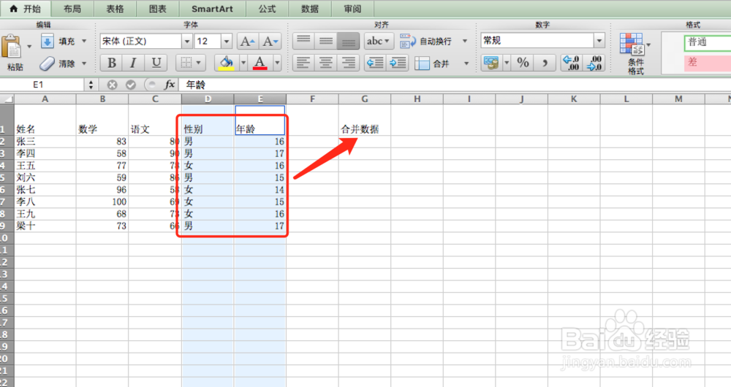Apply comma thousands separator style
Image resolution: width=731 pixels, height=387 pixels.
pos(545,62)
